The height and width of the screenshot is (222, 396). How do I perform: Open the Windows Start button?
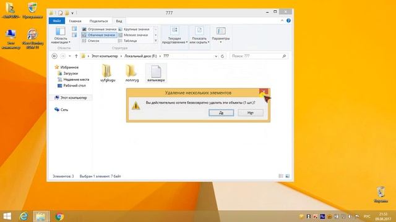click(x=7, y=216)
